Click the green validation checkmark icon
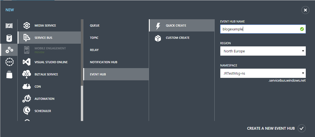315x137 pixels. point(302,29)
